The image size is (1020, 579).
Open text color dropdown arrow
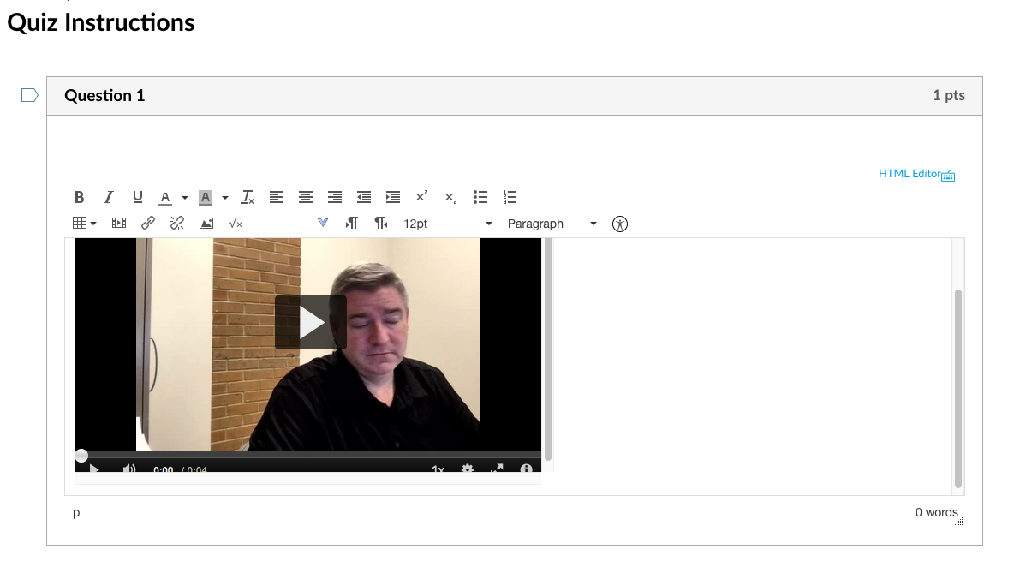185,197
